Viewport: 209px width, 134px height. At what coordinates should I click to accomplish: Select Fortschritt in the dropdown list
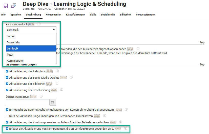[x=31, y=42]
